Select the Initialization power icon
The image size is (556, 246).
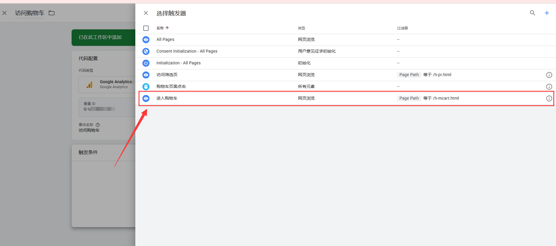tap(146, 63)
